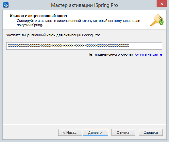
Task: Open help with the 'Справка' button
Action: (x=151, y=133)
